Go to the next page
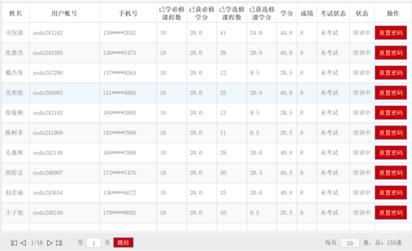Image resolution: width=412 pixels, height=251 pixels. (50, 243)
